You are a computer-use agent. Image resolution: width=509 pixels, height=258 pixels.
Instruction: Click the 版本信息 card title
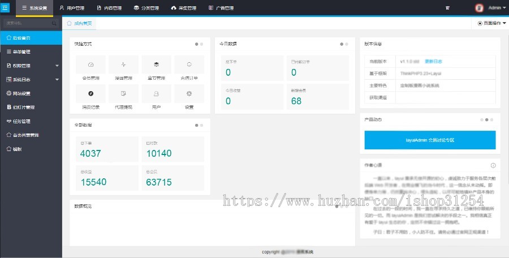coord(373,44)
